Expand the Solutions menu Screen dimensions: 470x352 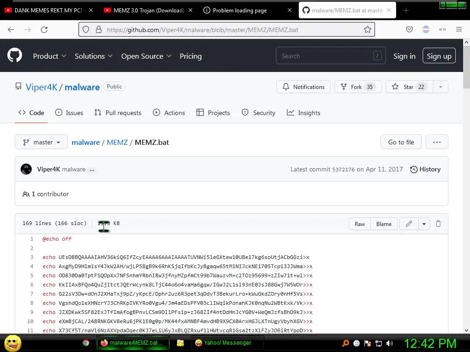point(94,56)
